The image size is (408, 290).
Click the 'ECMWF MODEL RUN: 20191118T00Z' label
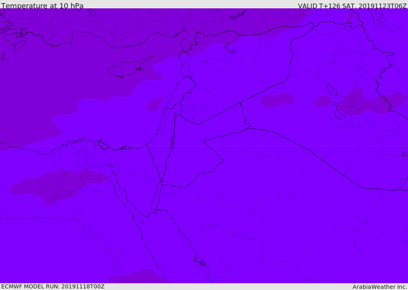[x=53, y=286]
